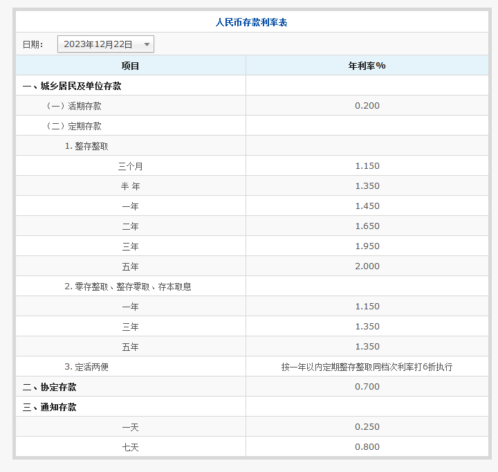Select the 3. 定活两便 row label

(x=86, y=367)
